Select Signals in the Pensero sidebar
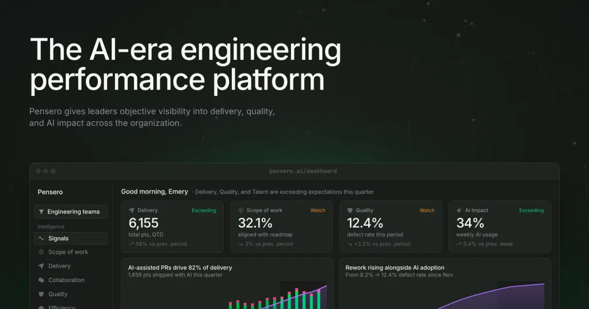 click(x=71, y=238)
